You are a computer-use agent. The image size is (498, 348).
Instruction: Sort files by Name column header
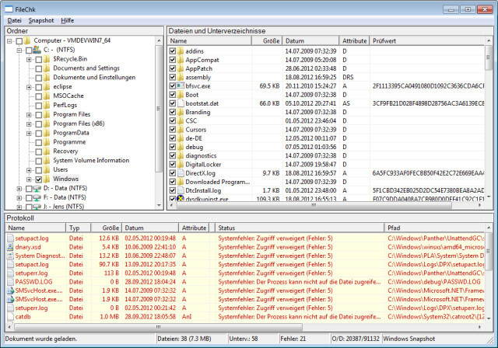[209, 41]
